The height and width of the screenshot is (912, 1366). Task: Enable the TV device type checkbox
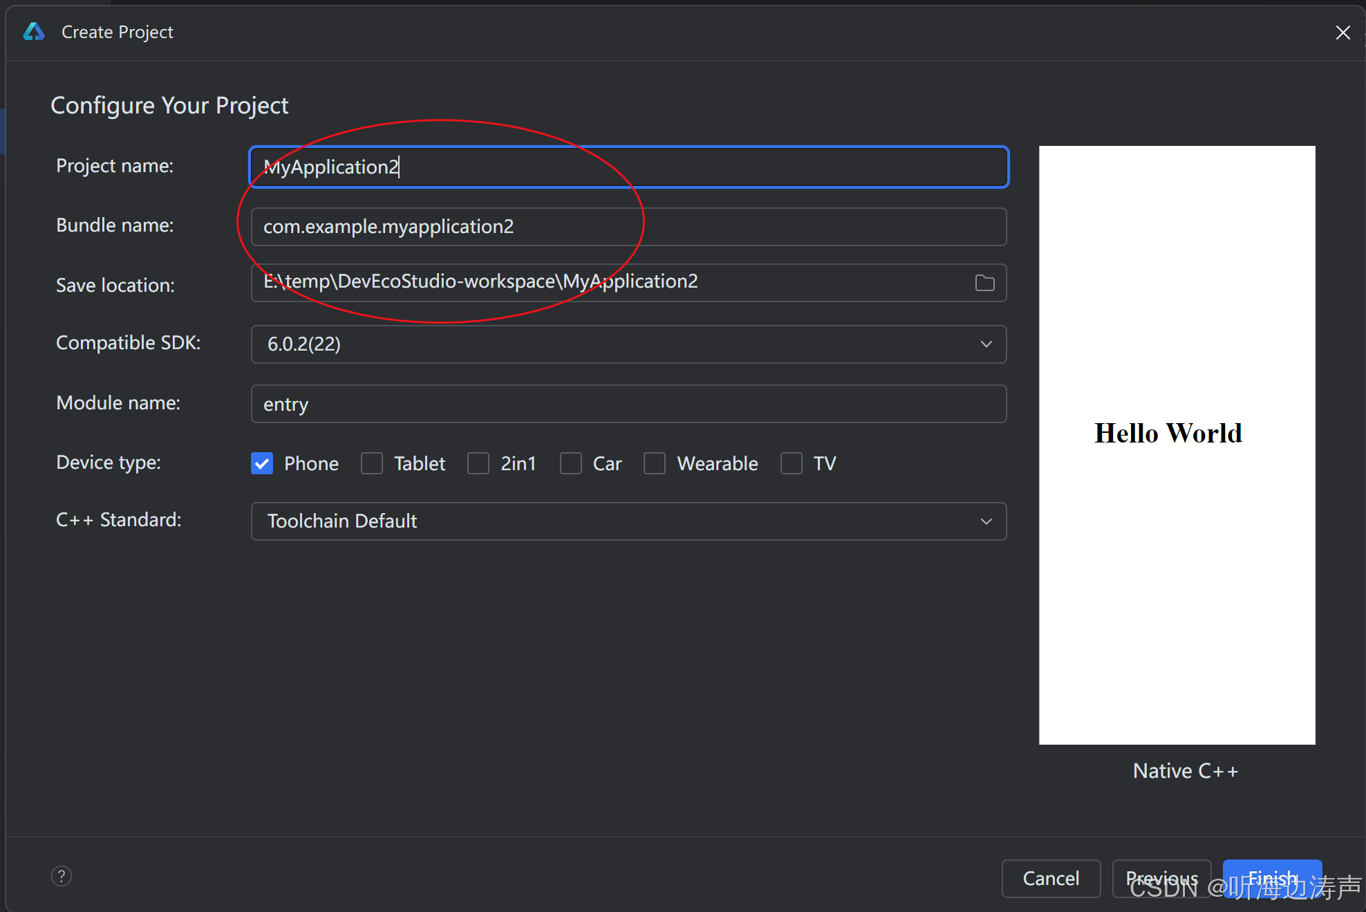(792, 463)
